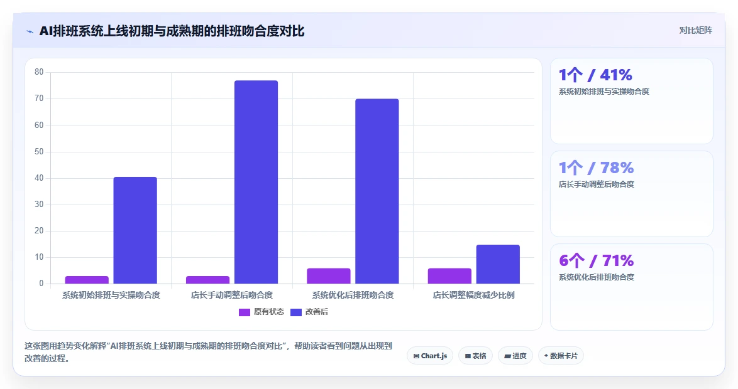Click purple bar for 店长手动调整后吻合度
738x389 pixels.
tap(207, 280)
